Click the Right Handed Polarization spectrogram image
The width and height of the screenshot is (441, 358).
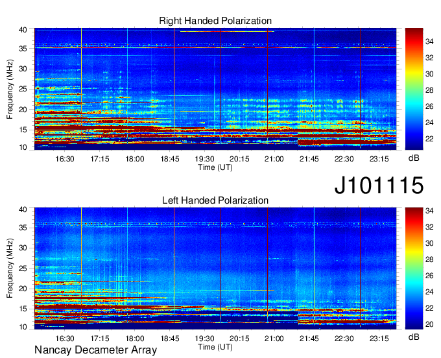[x=215, y=89]
